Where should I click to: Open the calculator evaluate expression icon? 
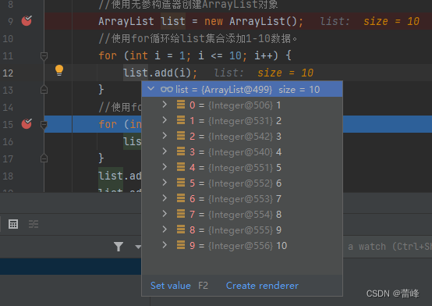pos(13,224)
